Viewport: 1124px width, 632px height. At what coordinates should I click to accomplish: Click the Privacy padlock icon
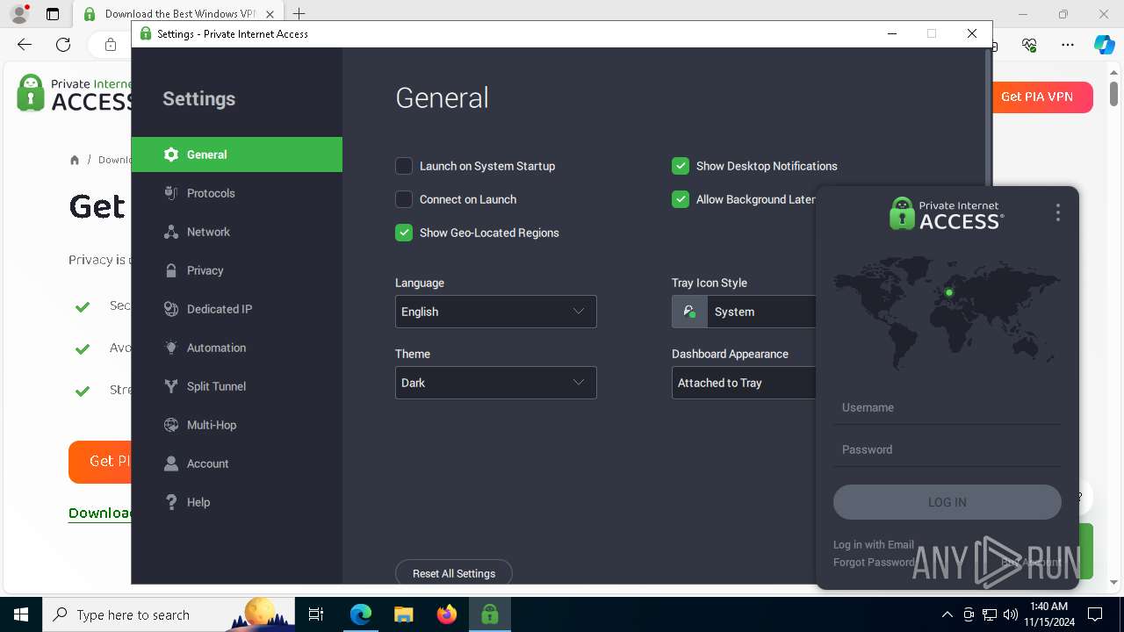click(x=171, y=270)
